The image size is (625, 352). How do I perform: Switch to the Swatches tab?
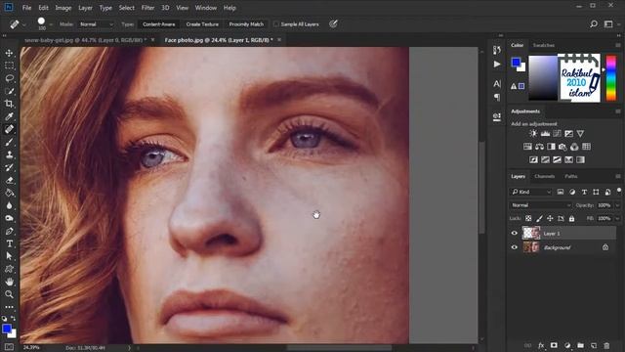pos(544,45)
